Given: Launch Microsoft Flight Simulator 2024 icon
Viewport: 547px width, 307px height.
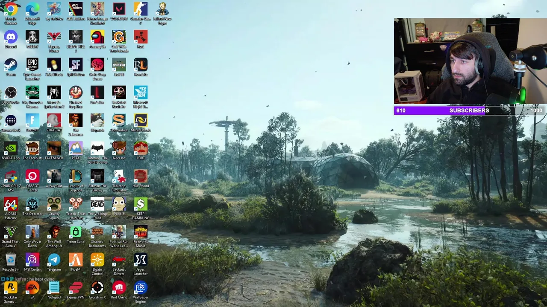Looking at the screenshot, I should [x=141, y=96].
